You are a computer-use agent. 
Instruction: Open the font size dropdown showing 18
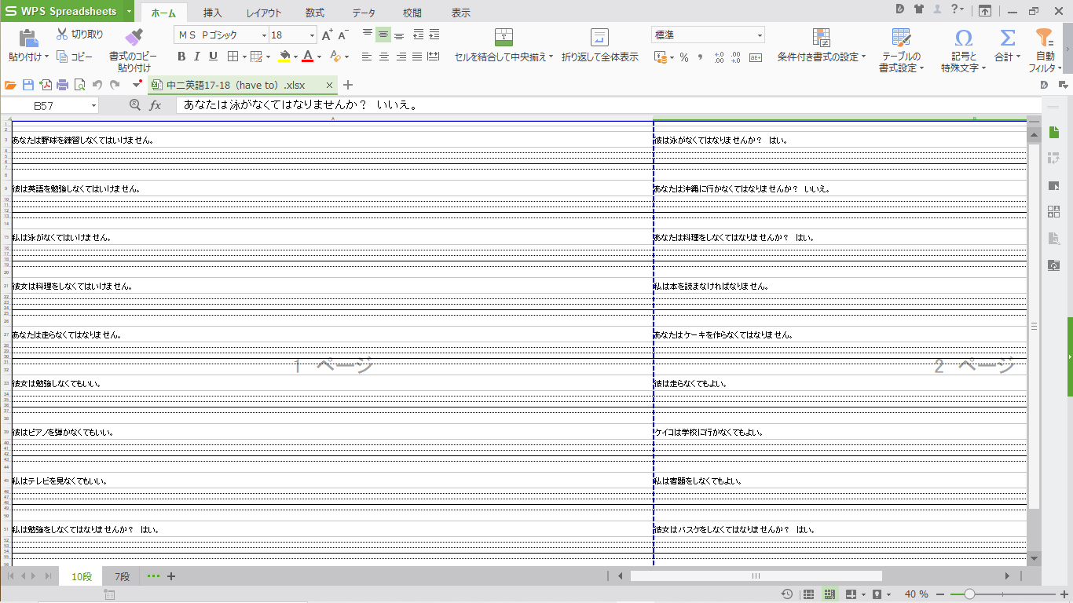(x=312, y=35)
